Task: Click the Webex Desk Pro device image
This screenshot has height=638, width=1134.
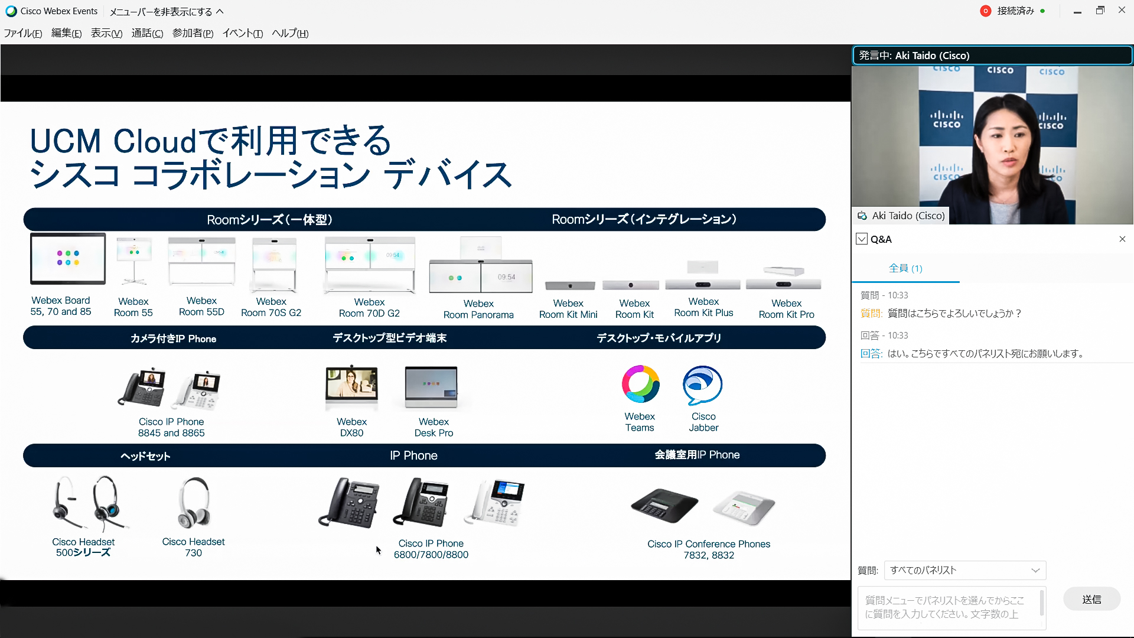Action: tap(431, 388)
